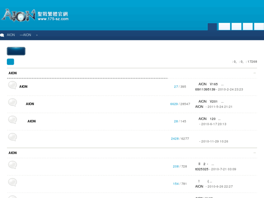The height and width of the screenshot is (198, 264).
Task: Click forum bubble icon in the 154 / 781 row
Action: [12, 182]
